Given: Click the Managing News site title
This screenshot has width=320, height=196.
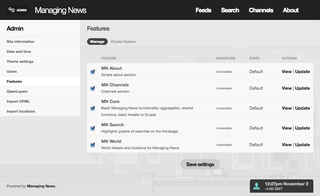Looking at the screenshot, I should click(60, 10).
